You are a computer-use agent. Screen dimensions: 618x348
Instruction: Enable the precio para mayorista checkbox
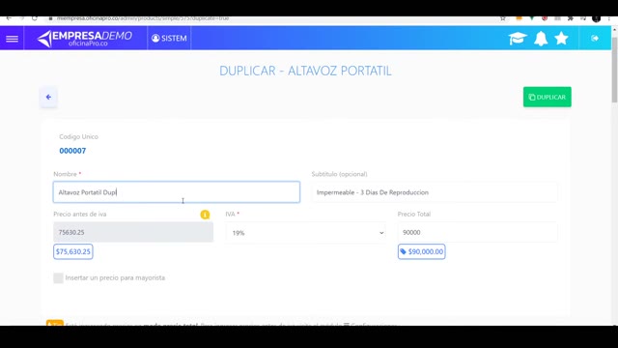[58, 277]
